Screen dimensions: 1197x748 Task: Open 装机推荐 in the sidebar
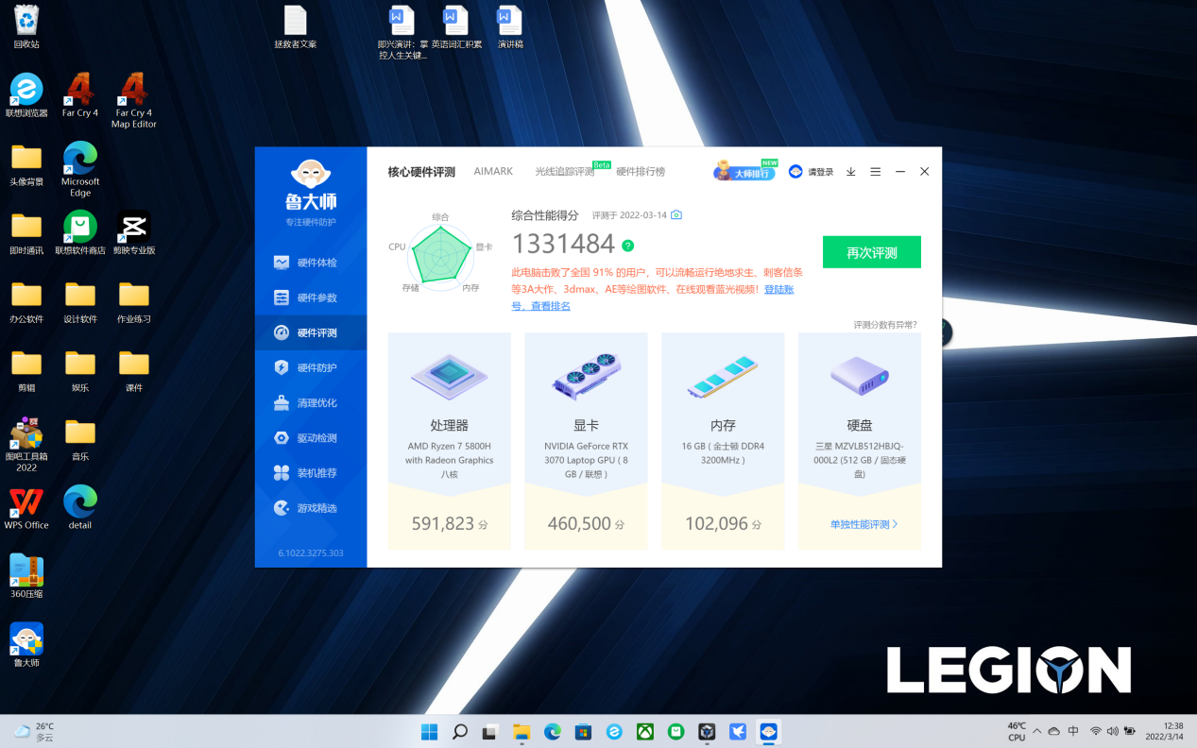click(310, 473)
